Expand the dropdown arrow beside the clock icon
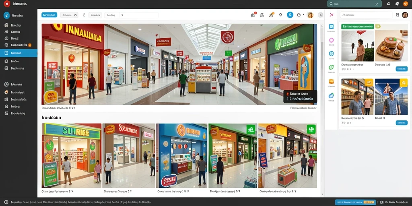Viewport: 412px width, 206px height. click(x=303, y=15)
